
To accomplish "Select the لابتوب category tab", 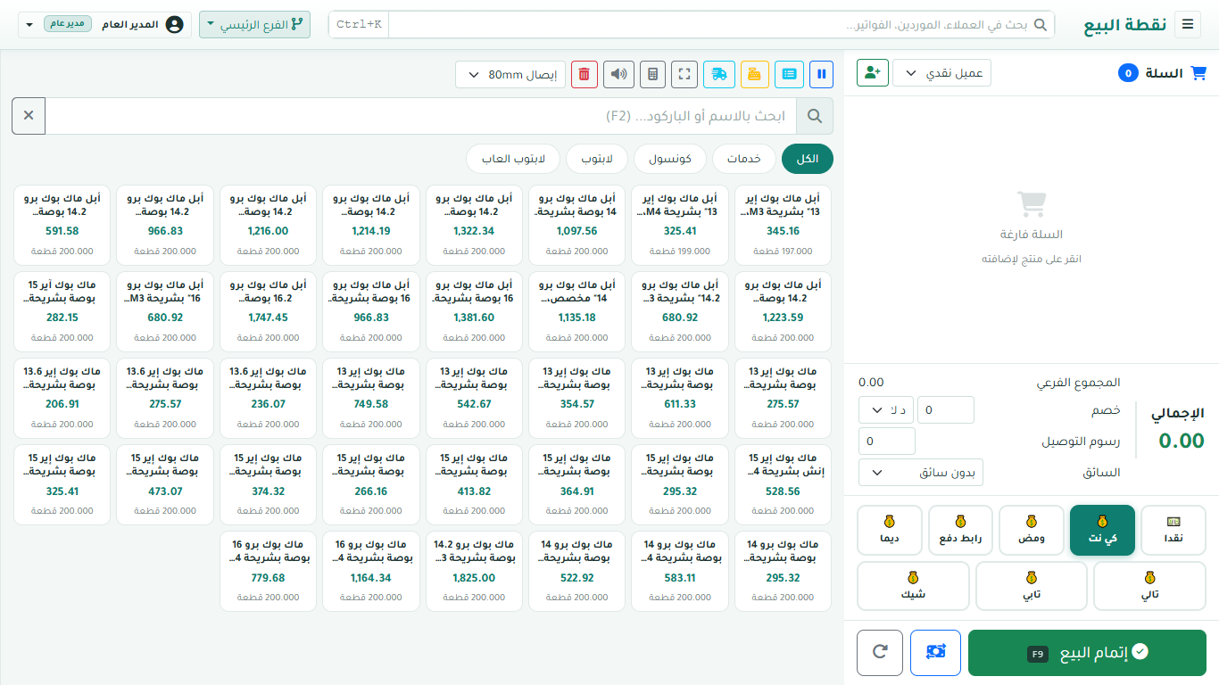I will 596,159.
